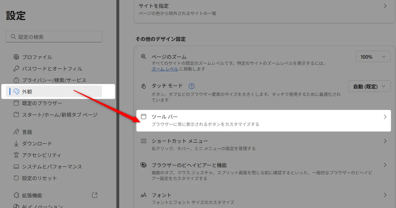Expand the フォント settings chevron

pyautogui.click(x=385, y=195)
